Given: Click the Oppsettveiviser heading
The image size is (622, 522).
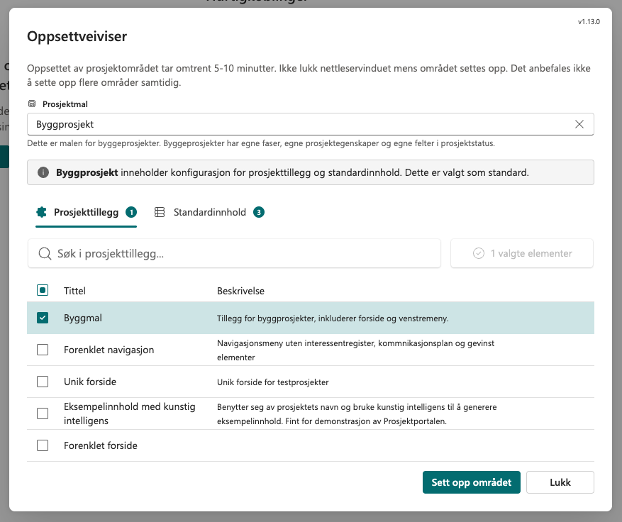Looking at the screenshot, I should pos(77,36).
